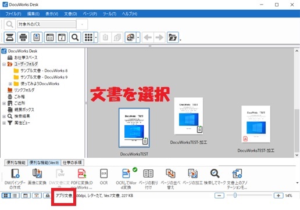The height and width of the screenshot is (210, 300).
Task: Open the dropdown arrow beside the rotate icon
Action: (x=138, y=37)
